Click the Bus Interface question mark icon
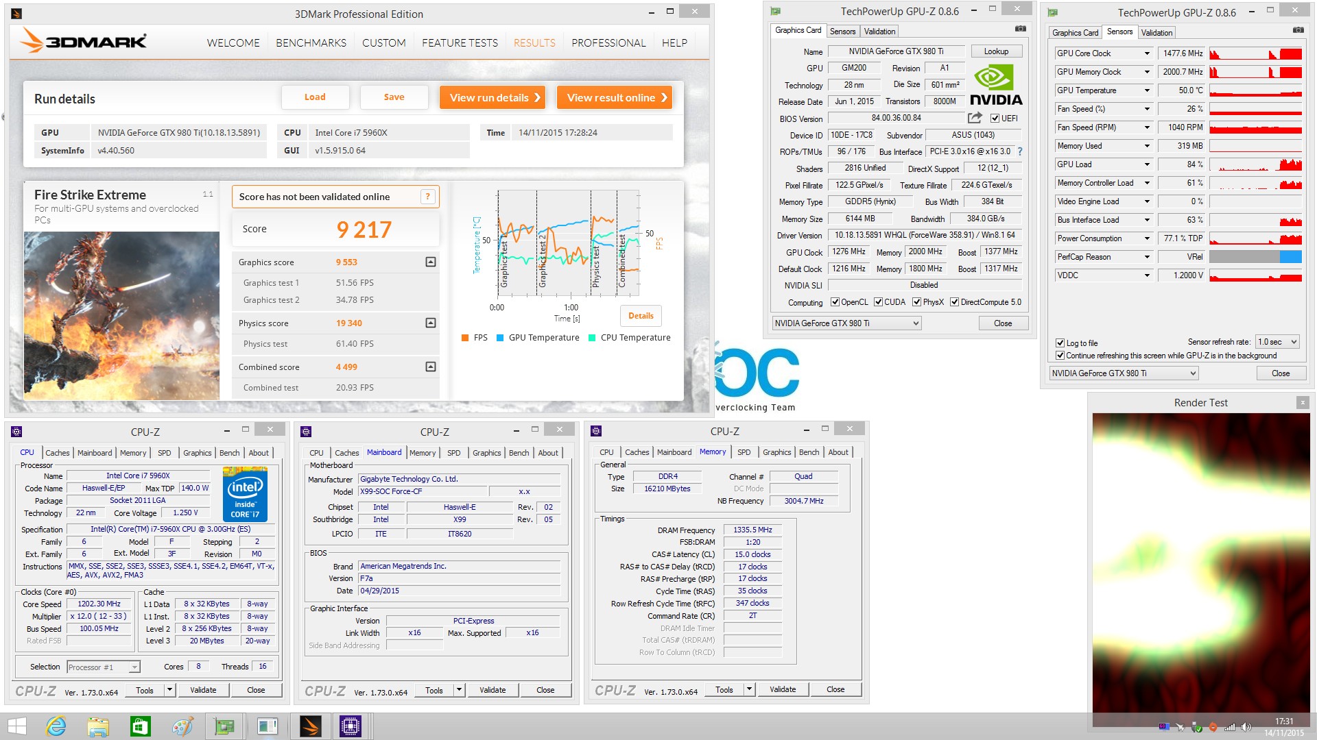Viewport: 1317px width, 740px height. pos(1020,151)
